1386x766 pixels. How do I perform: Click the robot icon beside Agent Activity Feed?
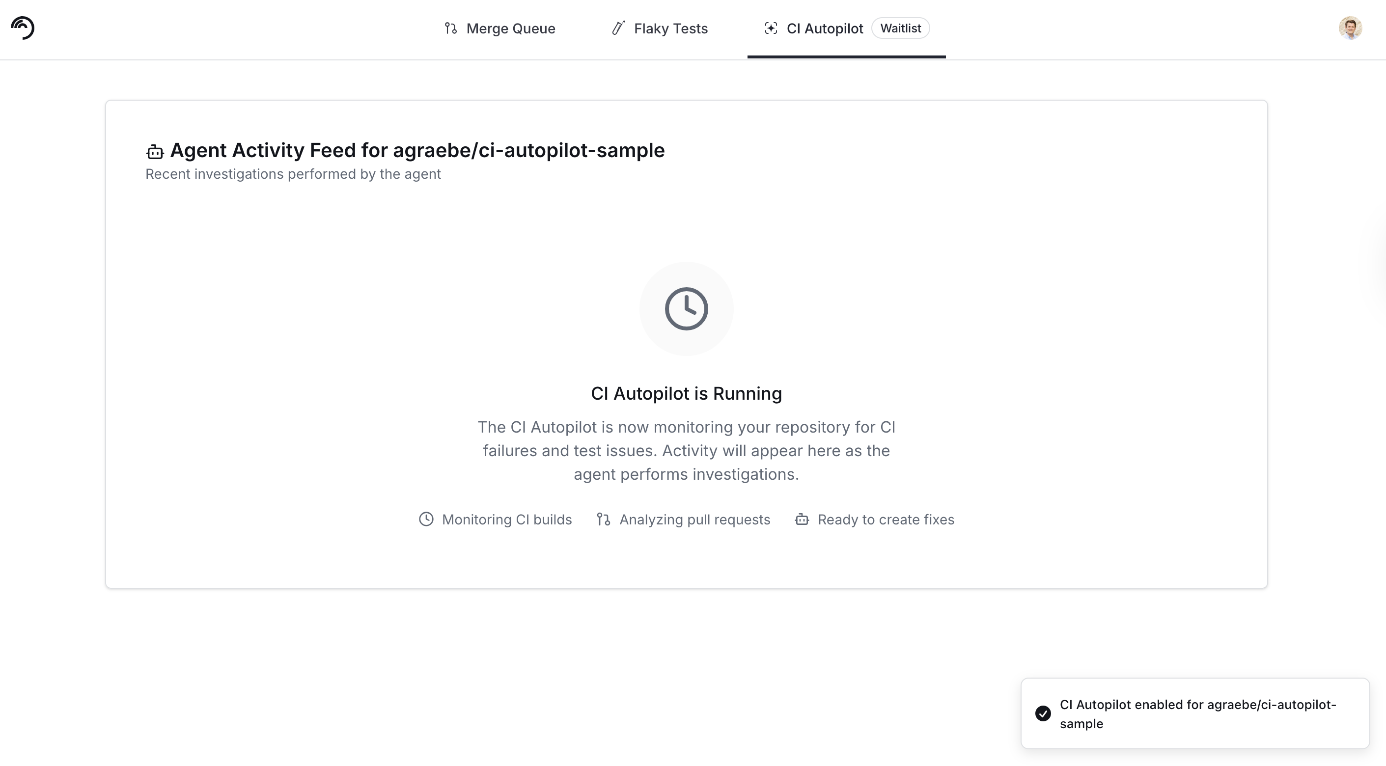click(155, 152)
